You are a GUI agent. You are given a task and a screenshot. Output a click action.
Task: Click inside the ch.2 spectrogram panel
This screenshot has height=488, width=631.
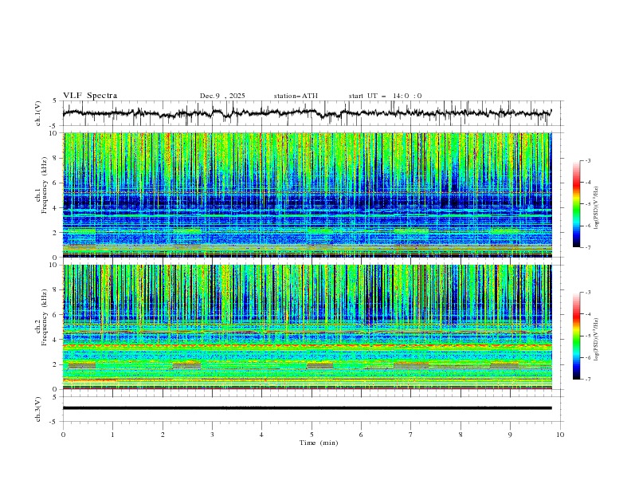(x=311, y=326)
